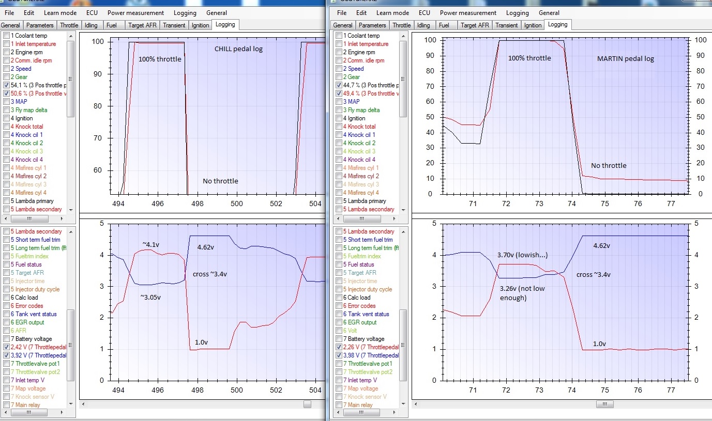
Task: Open Power measurement menu in CHILL log window
Action: tap(135, 12)
